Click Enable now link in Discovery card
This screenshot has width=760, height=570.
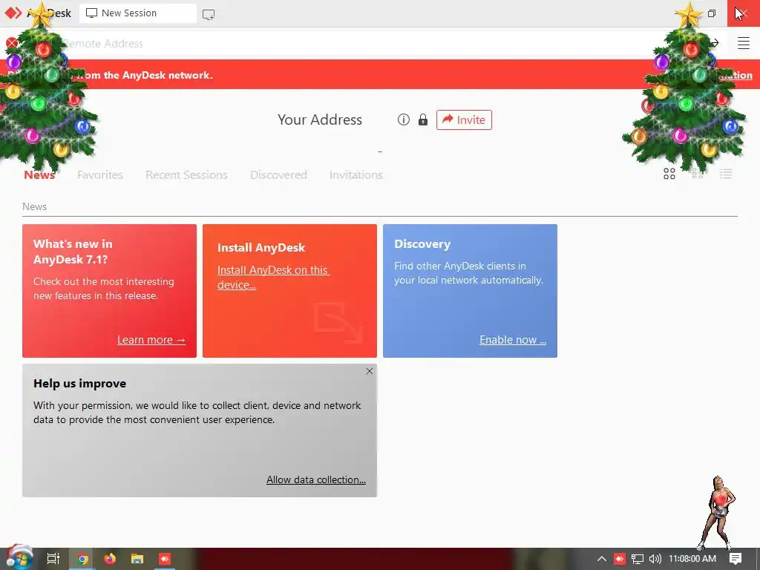[x=513, y=340]
